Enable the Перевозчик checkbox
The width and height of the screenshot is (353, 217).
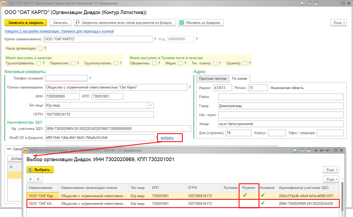[x=73, y=63]
